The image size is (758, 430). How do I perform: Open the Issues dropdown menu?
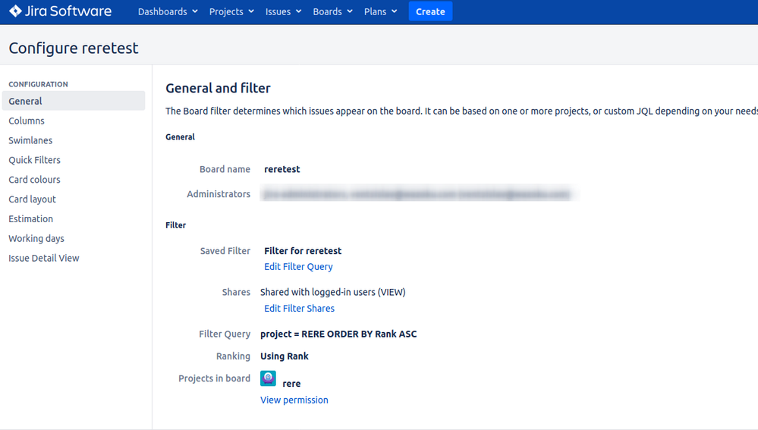click(283, 11)
